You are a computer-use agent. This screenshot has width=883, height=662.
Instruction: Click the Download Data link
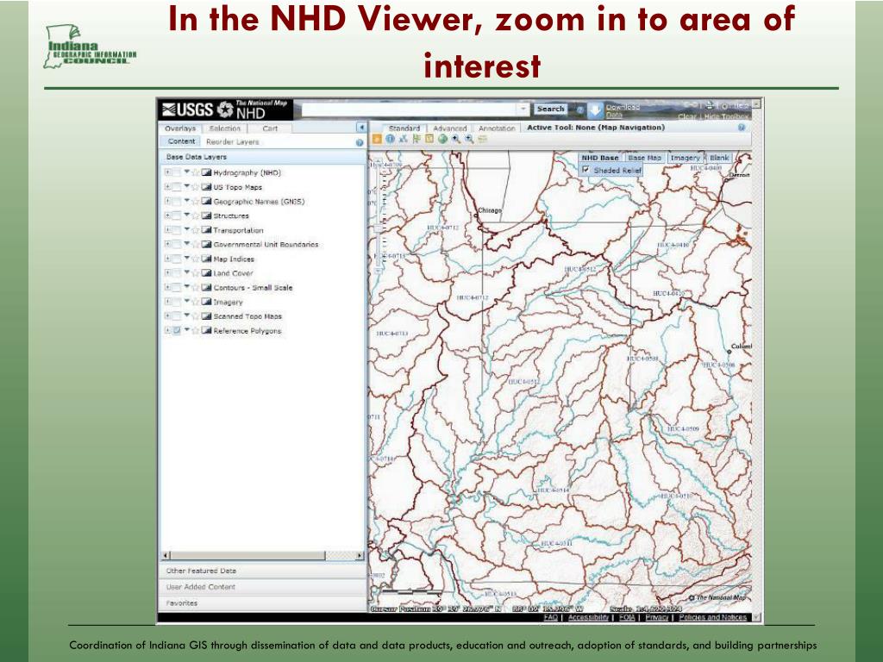(x=623, y=110)
